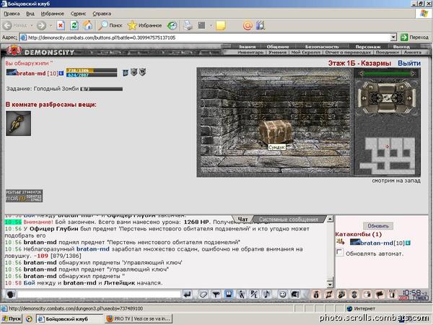This screenshot has width=433, height=325.
Task: Open the Инвентарь submenu link
Action: click(250, 52)
